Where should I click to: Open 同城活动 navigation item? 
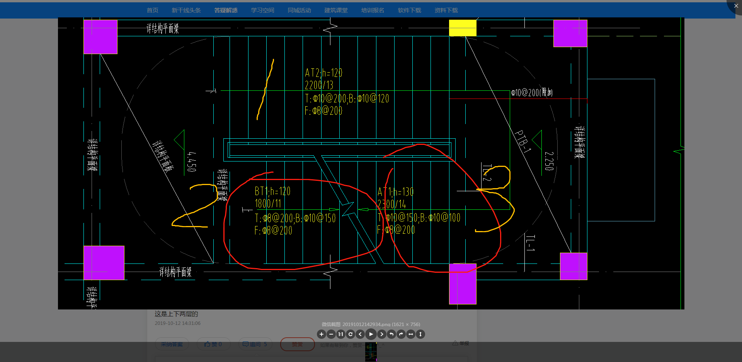(x=299, y=10)
